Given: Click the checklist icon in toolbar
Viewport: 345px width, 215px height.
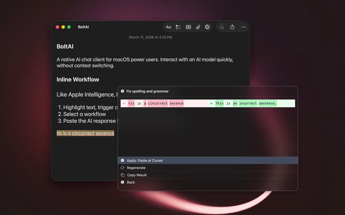Looking at the screenshot, I should [178, 27].
